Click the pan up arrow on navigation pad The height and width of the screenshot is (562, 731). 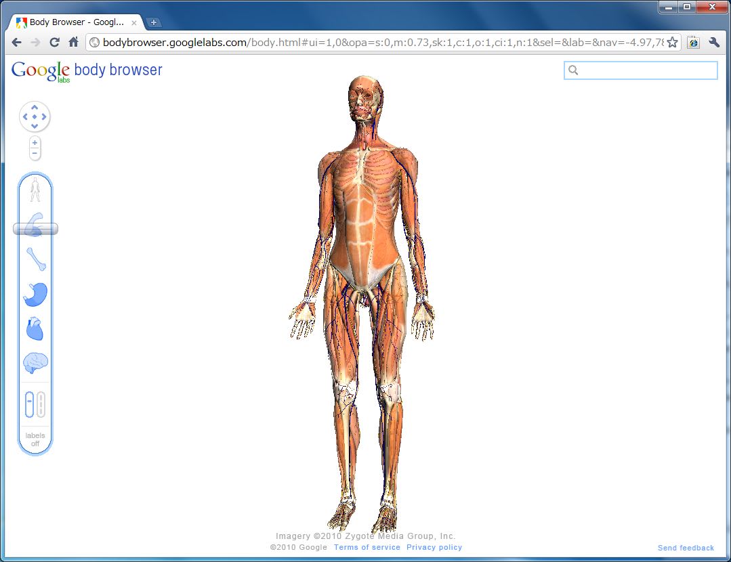click(x=35, y=108)
